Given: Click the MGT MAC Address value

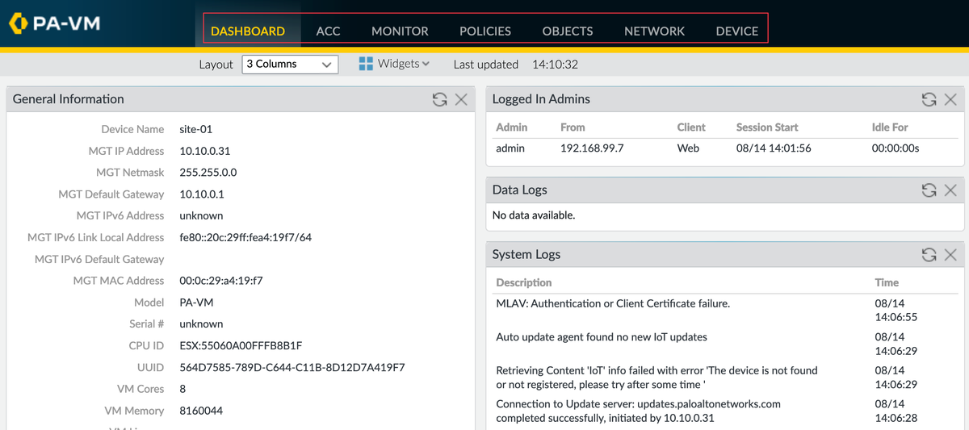Looking at the screenshot, I should (221, 281).
